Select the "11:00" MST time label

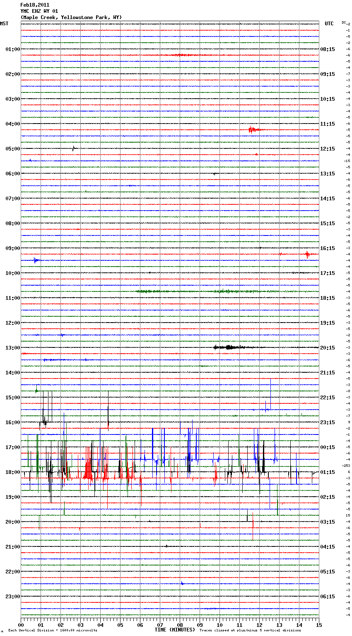tap(13, 298)
